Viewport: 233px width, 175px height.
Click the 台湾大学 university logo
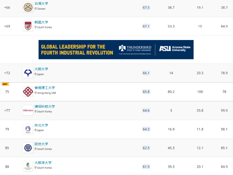point(28,7)
